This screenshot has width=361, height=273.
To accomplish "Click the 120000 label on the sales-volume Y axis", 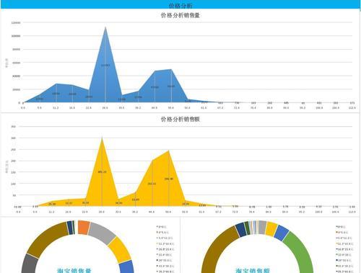I will (16, 22).
